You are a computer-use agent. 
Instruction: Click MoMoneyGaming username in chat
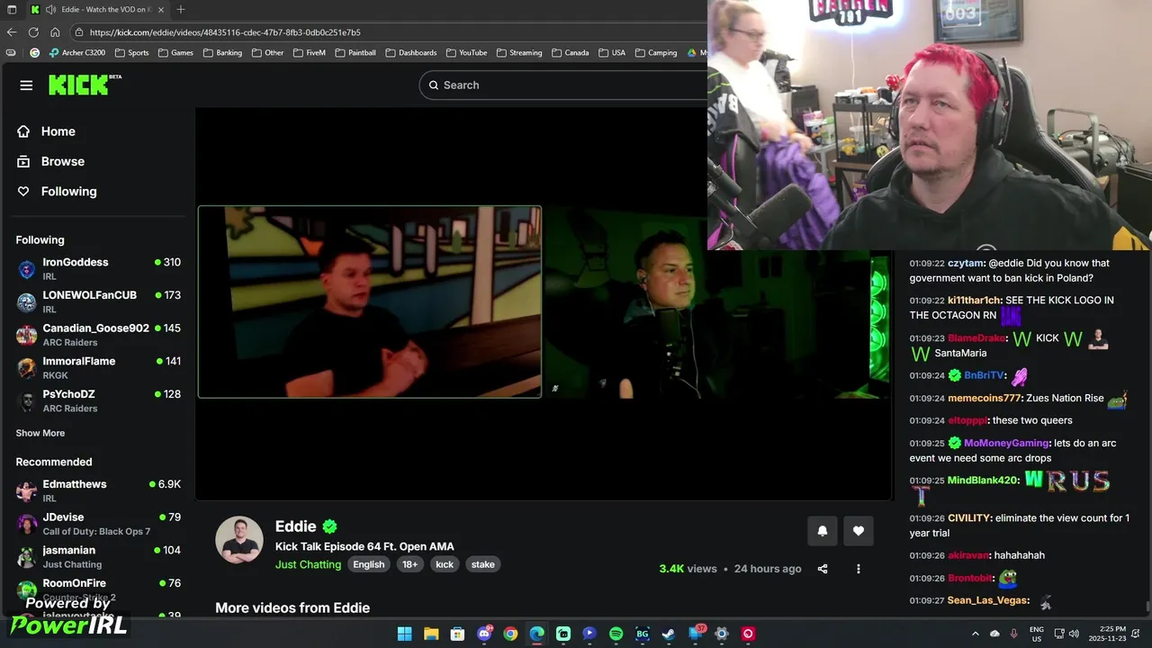click(1006, 443)
